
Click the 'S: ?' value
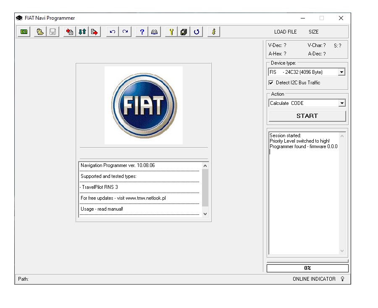[x=338, y=45]
